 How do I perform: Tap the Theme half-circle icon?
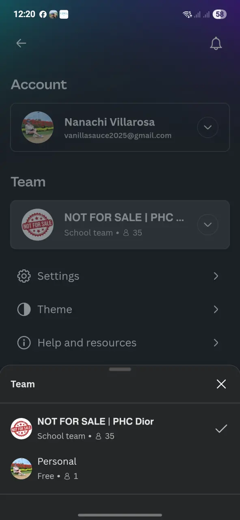tap(24, 310)
